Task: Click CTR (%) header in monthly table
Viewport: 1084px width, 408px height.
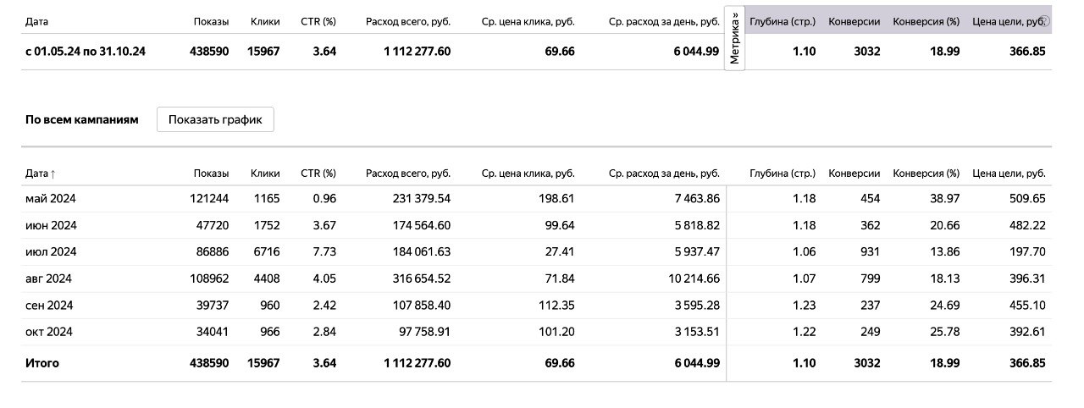Action: pos(318,174)
